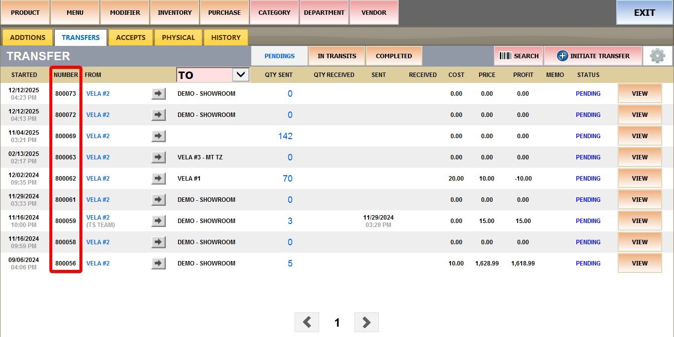Click quantity sent 142 value
This screenshot has height=337, width=674.
285,136
